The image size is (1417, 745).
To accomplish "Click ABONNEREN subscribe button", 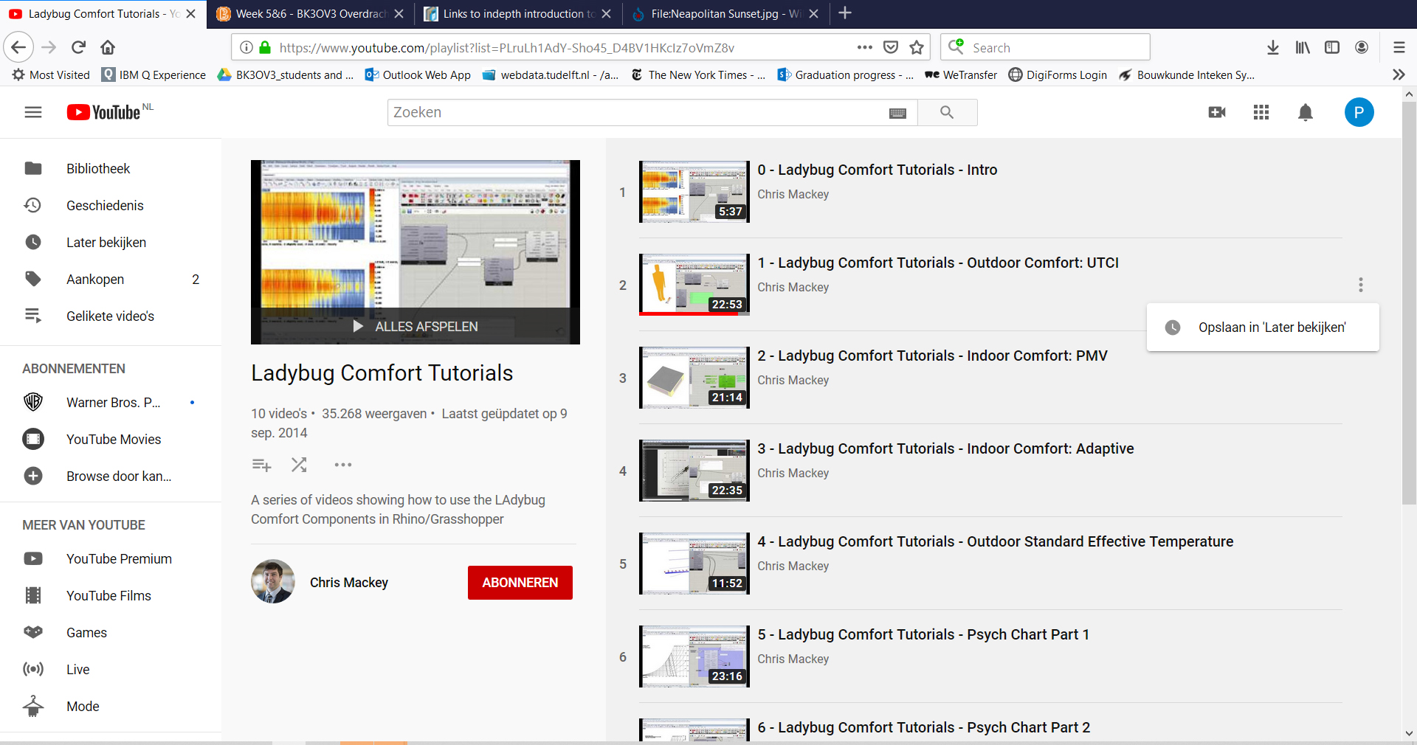I will click(x=520, y=583).
